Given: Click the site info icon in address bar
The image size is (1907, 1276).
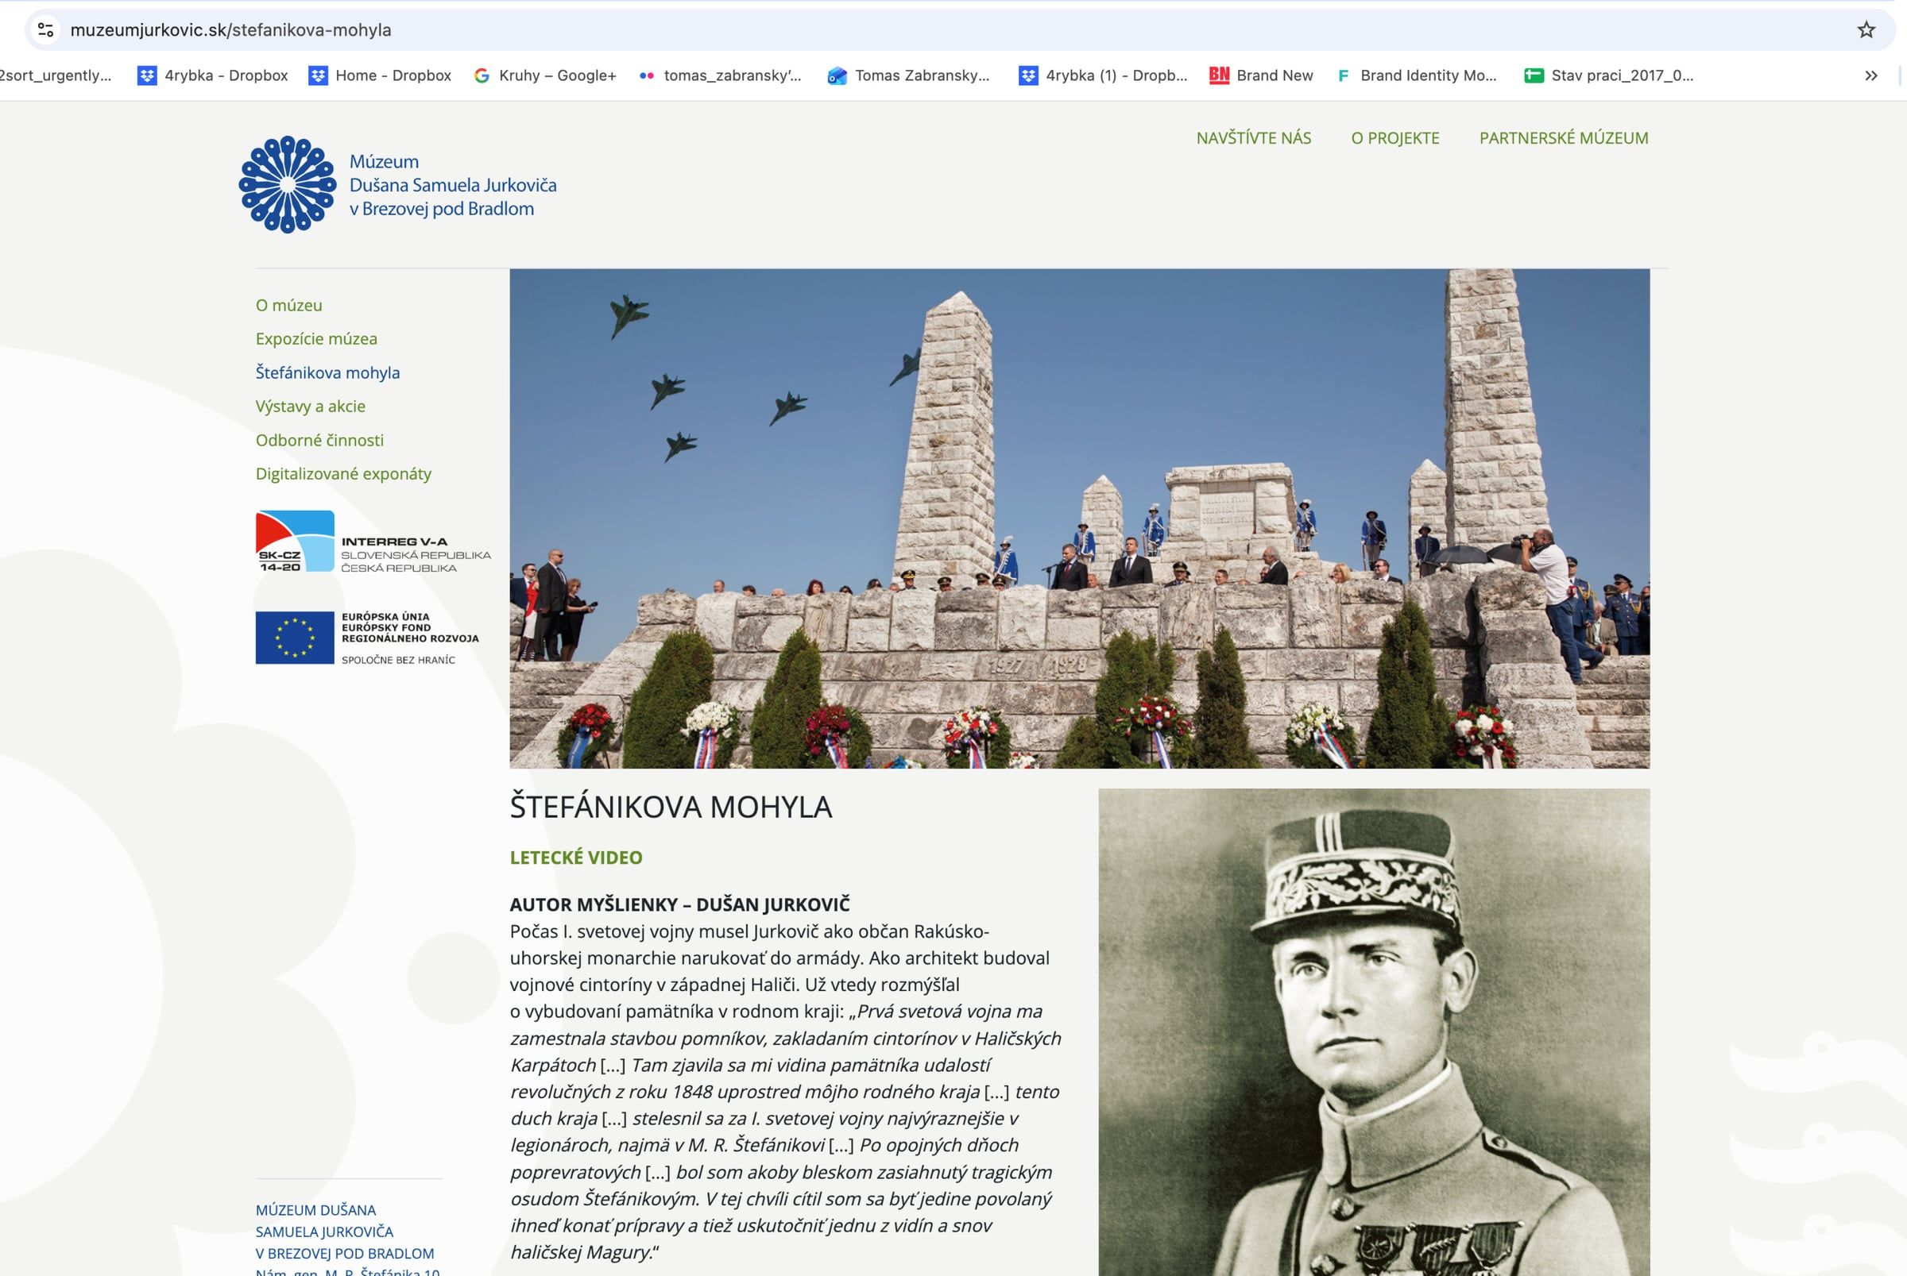Looking at the screenshot, I should 45,30.
